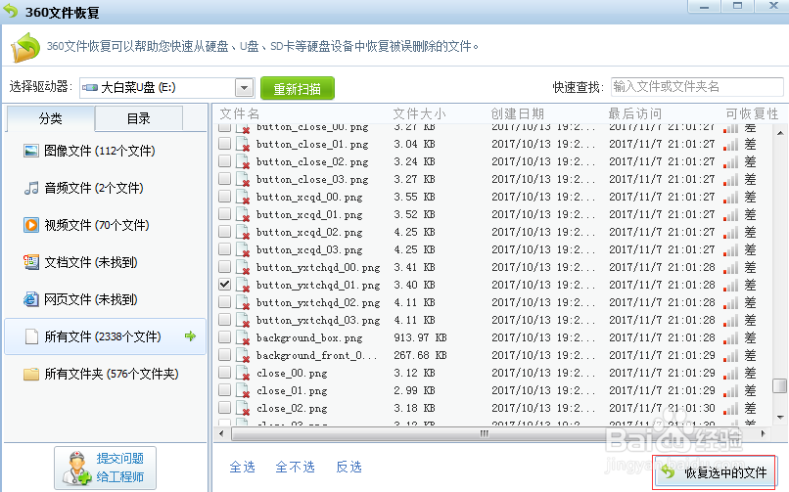Check the box for background_box.png
This screenshot has height=492, width=789.
point(224,337)
